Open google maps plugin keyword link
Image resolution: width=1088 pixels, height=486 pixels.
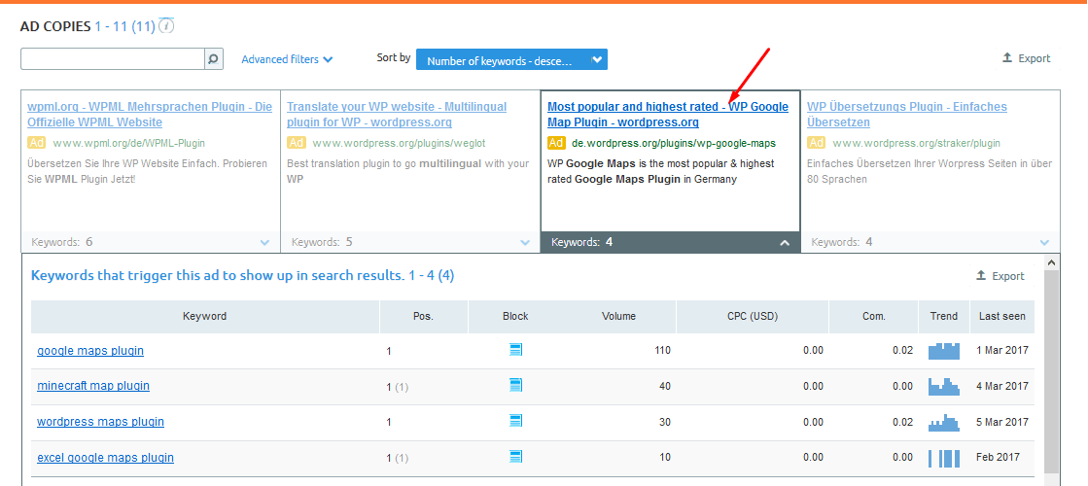tap(90, 351)
